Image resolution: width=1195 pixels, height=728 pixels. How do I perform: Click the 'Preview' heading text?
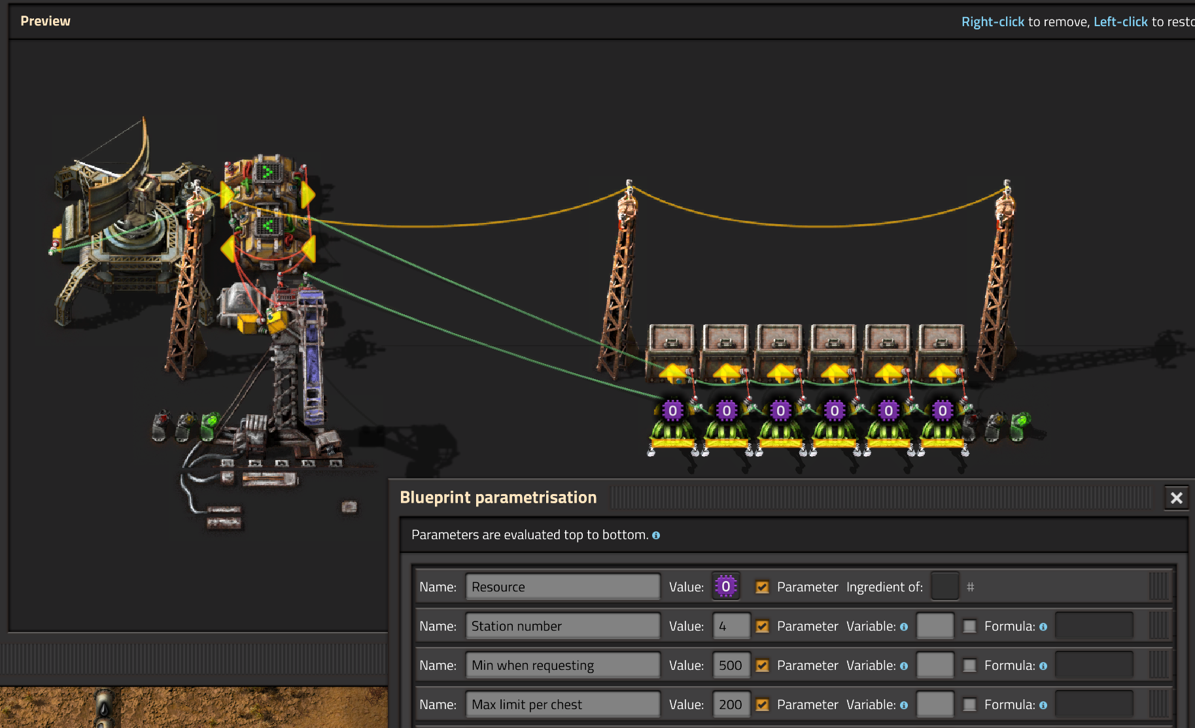[45, 21]
